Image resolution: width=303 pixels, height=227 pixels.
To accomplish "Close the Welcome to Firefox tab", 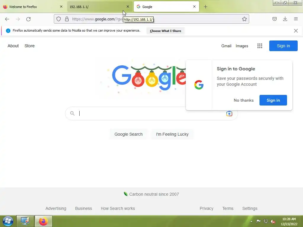I will click(61, 7).
